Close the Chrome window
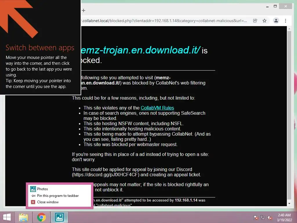Viewport: 297px width, 223px height. pos(286,6)
